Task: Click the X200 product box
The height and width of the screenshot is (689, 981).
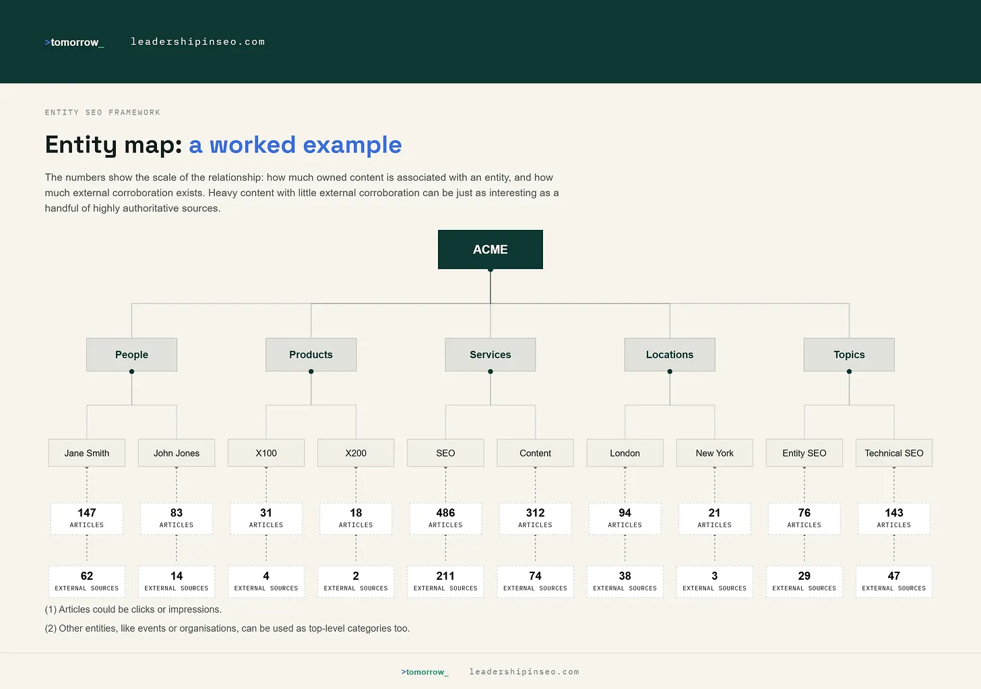Action: pyautogui.click(x=356, y=453)
